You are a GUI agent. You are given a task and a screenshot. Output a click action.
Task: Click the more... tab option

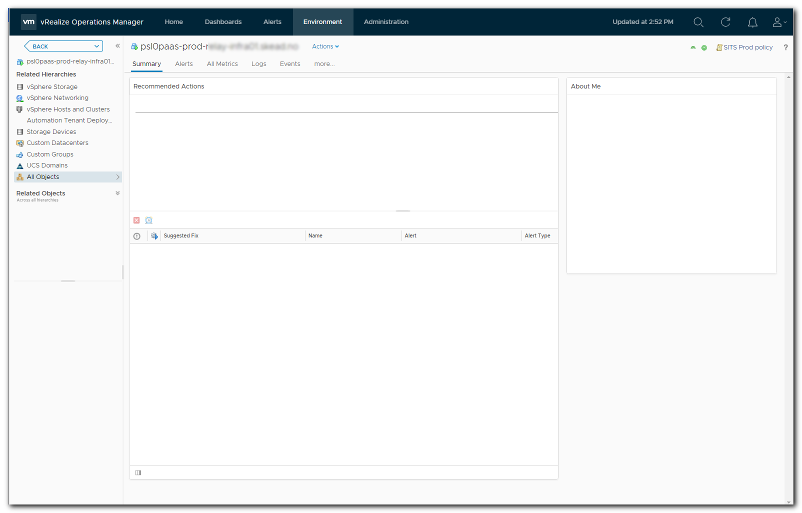tap(324, 63)
